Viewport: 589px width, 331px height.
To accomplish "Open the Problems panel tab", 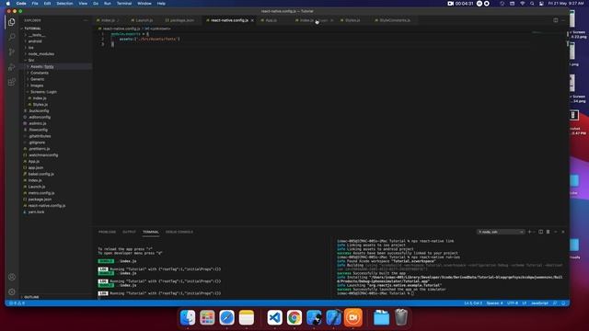I will click(107, 232).
